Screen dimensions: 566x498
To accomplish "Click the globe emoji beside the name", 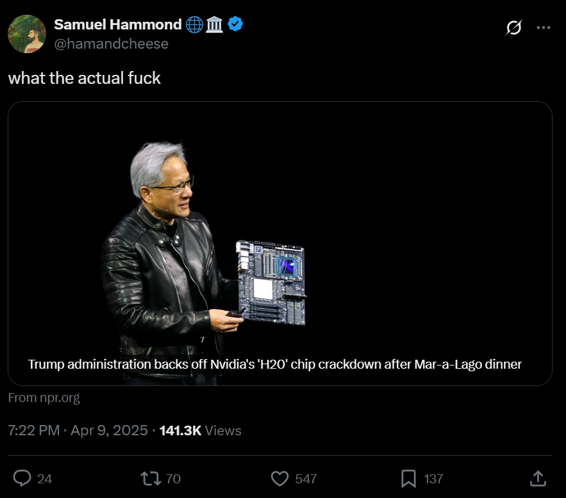I will (x=194, y=25).
